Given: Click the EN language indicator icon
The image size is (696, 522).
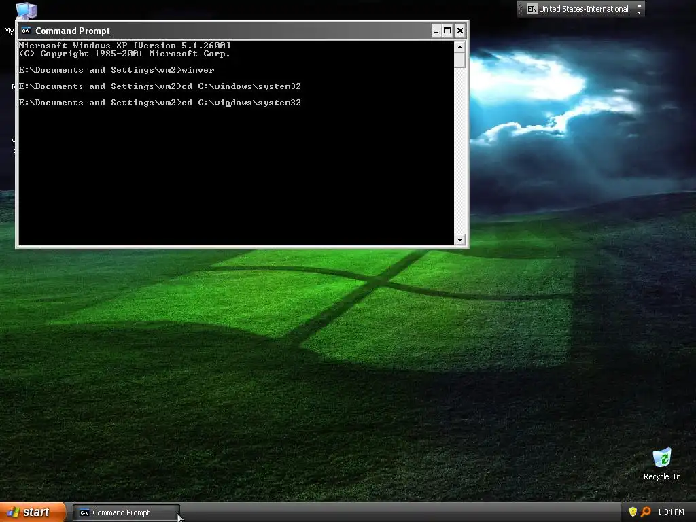Looking at the screenshot, I should (x=532, y=9).
